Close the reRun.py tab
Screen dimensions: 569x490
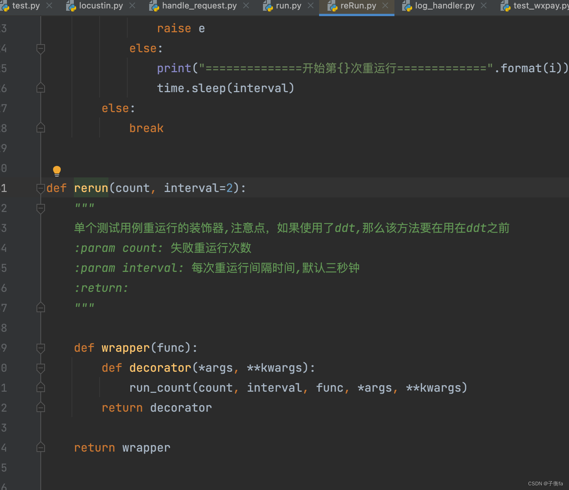[x=385, y=5]
